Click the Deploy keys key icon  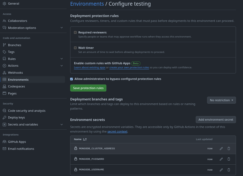(4, 117)
